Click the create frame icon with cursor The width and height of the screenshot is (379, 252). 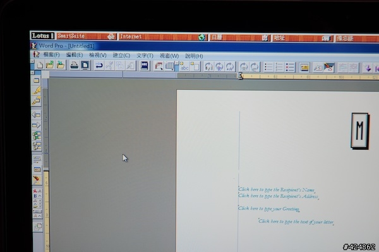click(159, 66)
